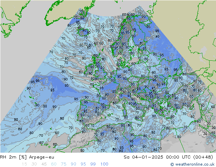Click the legend value 90 in the scale
The height and width of the screenshot is (167, 216).
[74, 164]
